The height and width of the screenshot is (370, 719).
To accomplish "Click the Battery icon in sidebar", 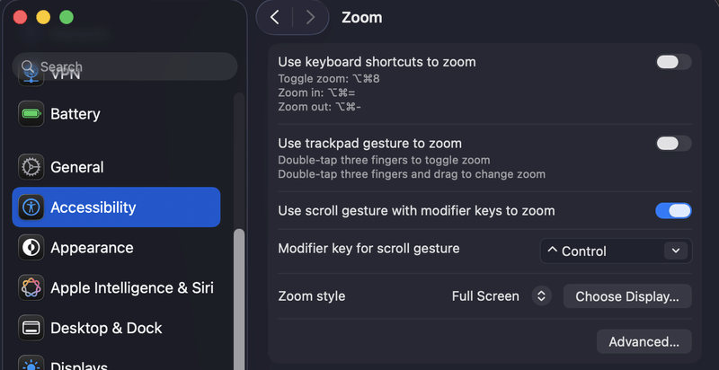I will 31,114.
